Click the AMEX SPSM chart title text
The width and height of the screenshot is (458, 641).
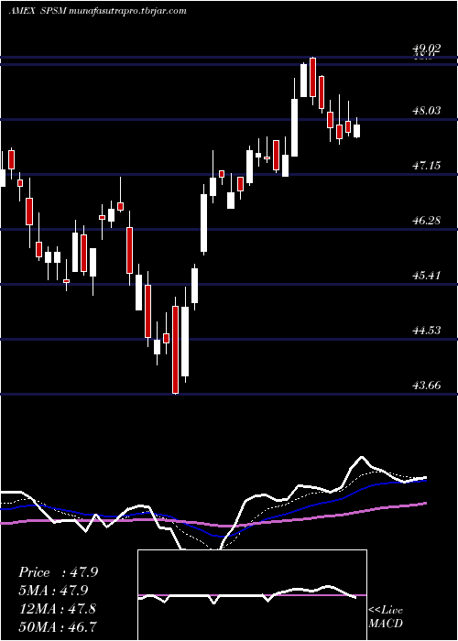[98, 11]
